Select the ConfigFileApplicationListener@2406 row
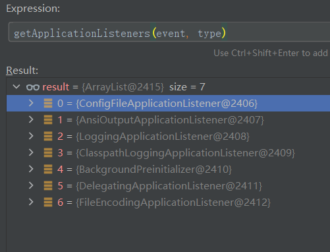 click(x=168, y=104)
